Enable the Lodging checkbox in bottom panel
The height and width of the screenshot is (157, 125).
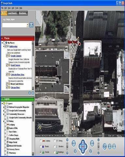41,141
